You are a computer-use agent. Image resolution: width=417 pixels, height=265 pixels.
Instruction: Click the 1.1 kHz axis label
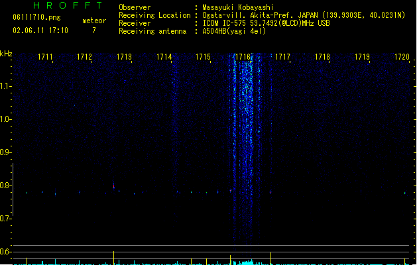[5, 86]
